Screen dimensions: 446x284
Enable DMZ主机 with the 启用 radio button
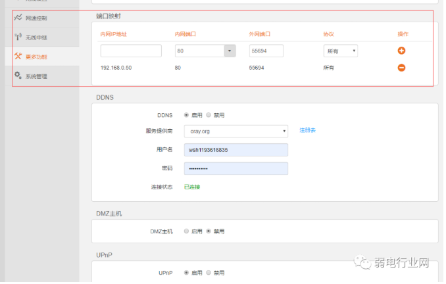187,231
